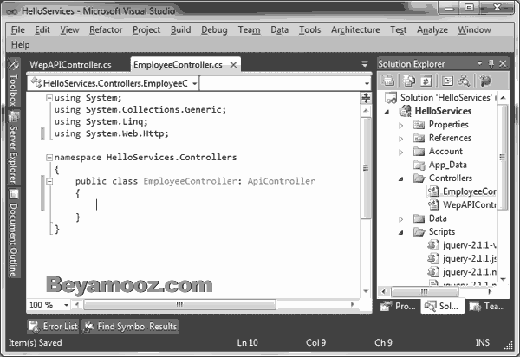The image size is (520, 357).
Task: Click Solution Explorer vertical scrollbar thumb
Action: click(503, 157)
